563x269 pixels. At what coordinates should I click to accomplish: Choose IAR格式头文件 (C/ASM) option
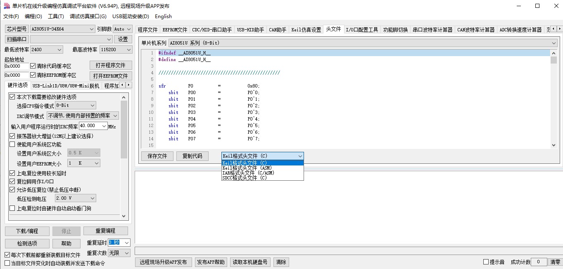(x=248, y=173)
